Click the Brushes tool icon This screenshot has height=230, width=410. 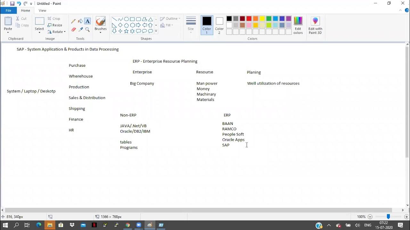click(x=101, y=21)
